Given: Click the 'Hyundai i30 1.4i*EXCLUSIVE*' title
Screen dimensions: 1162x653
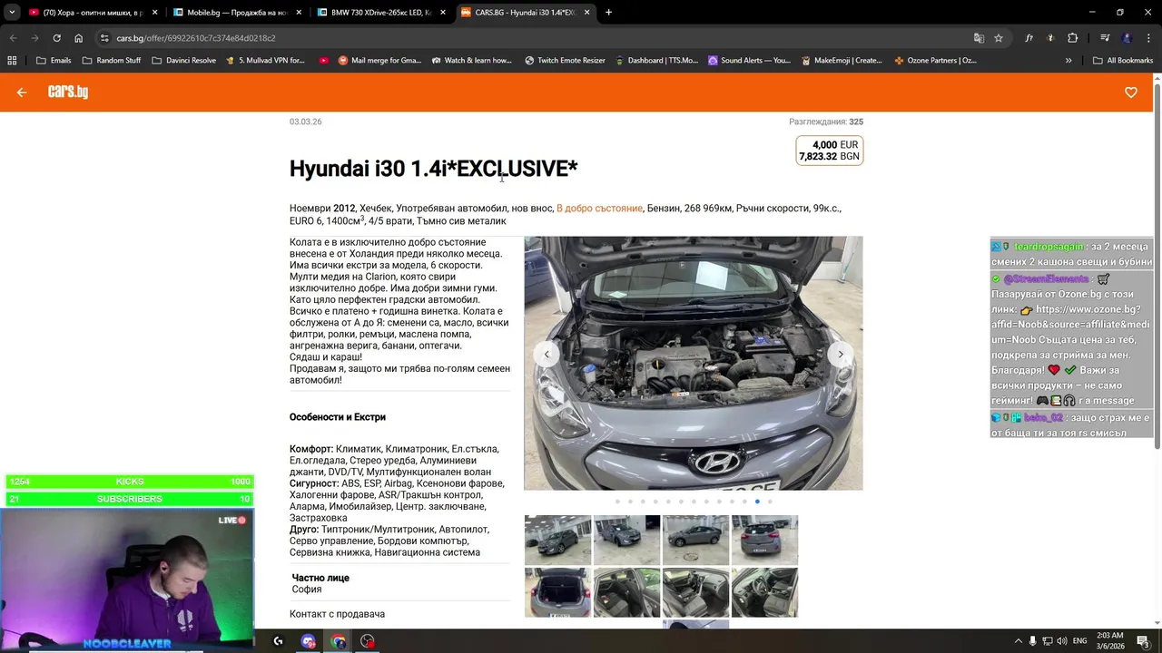Looking at the screenshot, I should 434,169.
